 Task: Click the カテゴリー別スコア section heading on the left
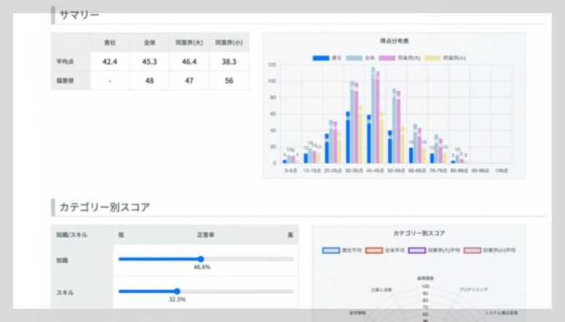[x=104, y=207]
